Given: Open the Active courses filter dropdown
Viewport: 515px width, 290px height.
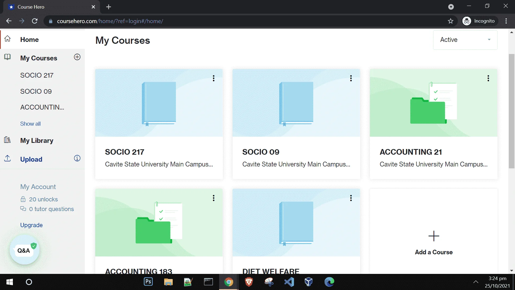Looking at the screenshot, I should point(465,40).
